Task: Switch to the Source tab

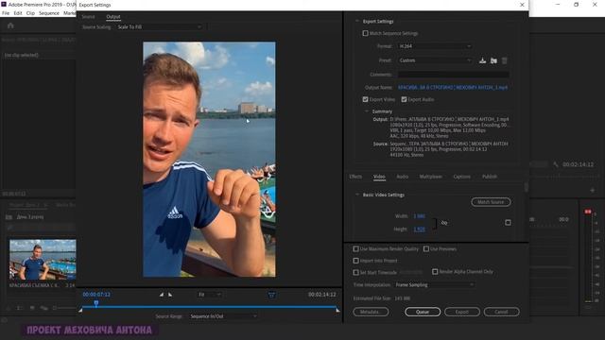Action: point(88,17)
